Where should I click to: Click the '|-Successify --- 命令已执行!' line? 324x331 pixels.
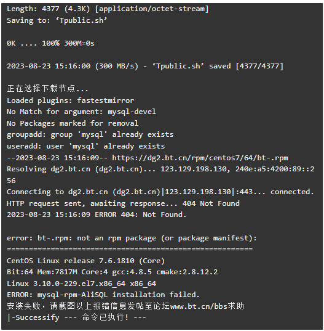[77, 317]
